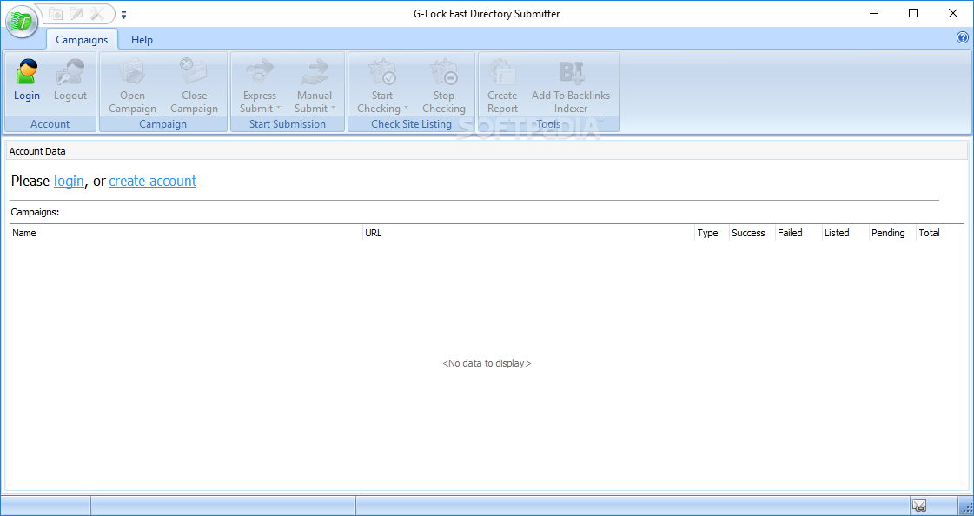Follow the blue login hyperlink
Viewport: 974px width, 516px height.
pyautogui.click(x=69, y=181)
